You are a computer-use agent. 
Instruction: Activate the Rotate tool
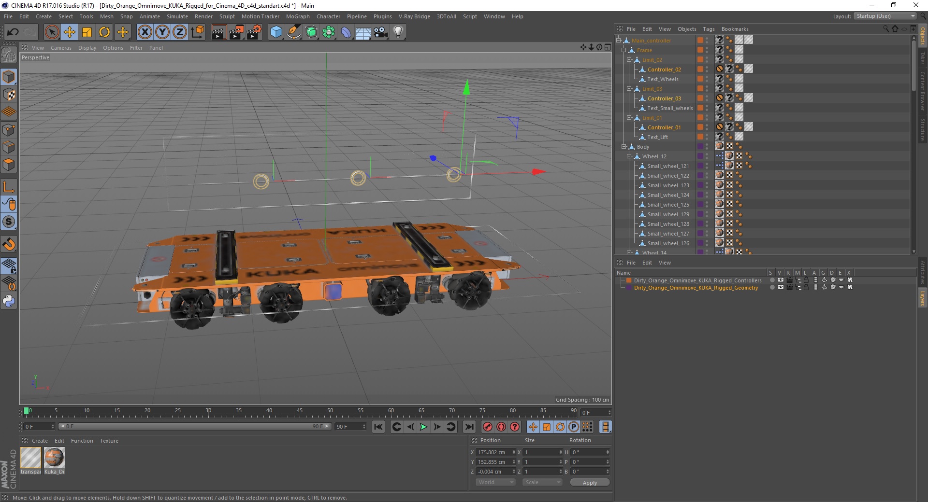coord(104,32)
